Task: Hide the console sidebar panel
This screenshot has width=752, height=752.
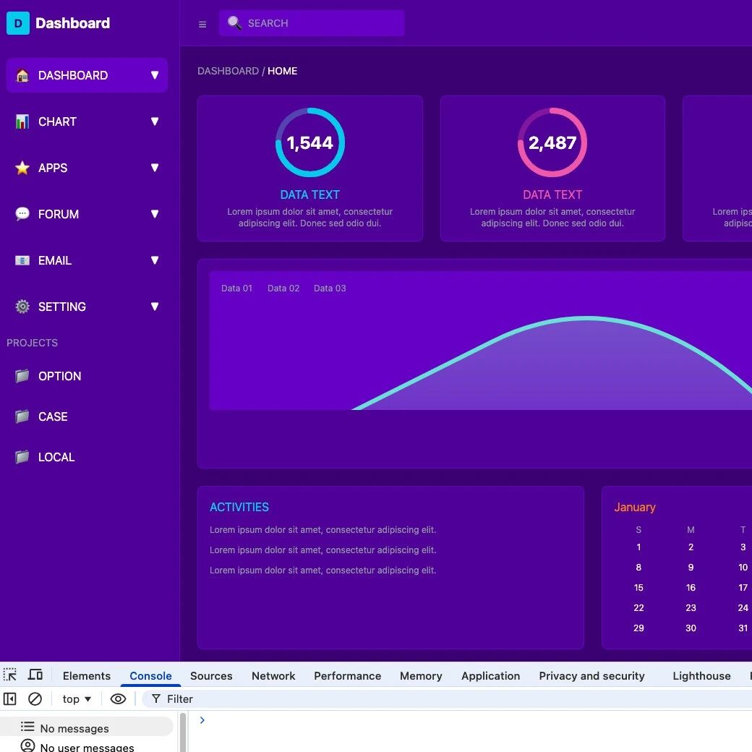Action: (x=10, y=698)
